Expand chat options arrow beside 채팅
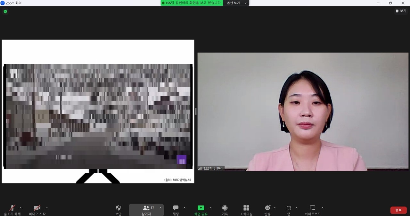 184,208
